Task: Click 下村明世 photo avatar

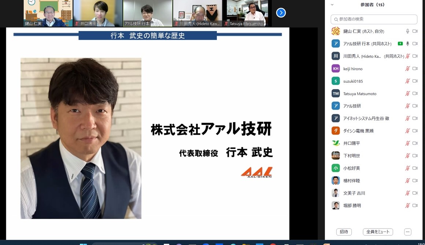Action: point(336,156)
